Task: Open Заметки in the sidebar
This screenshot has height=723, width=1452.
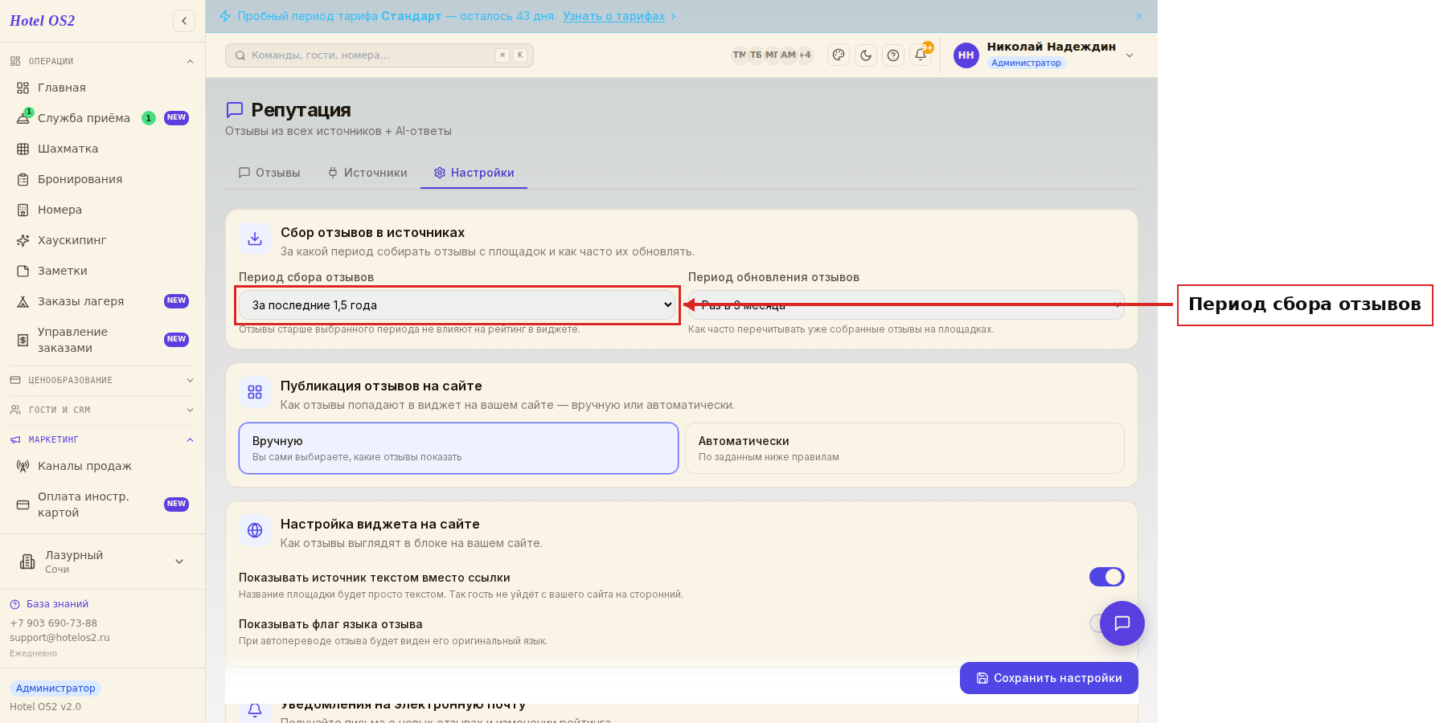Action: pyautogui.click(x=102, y=271)
